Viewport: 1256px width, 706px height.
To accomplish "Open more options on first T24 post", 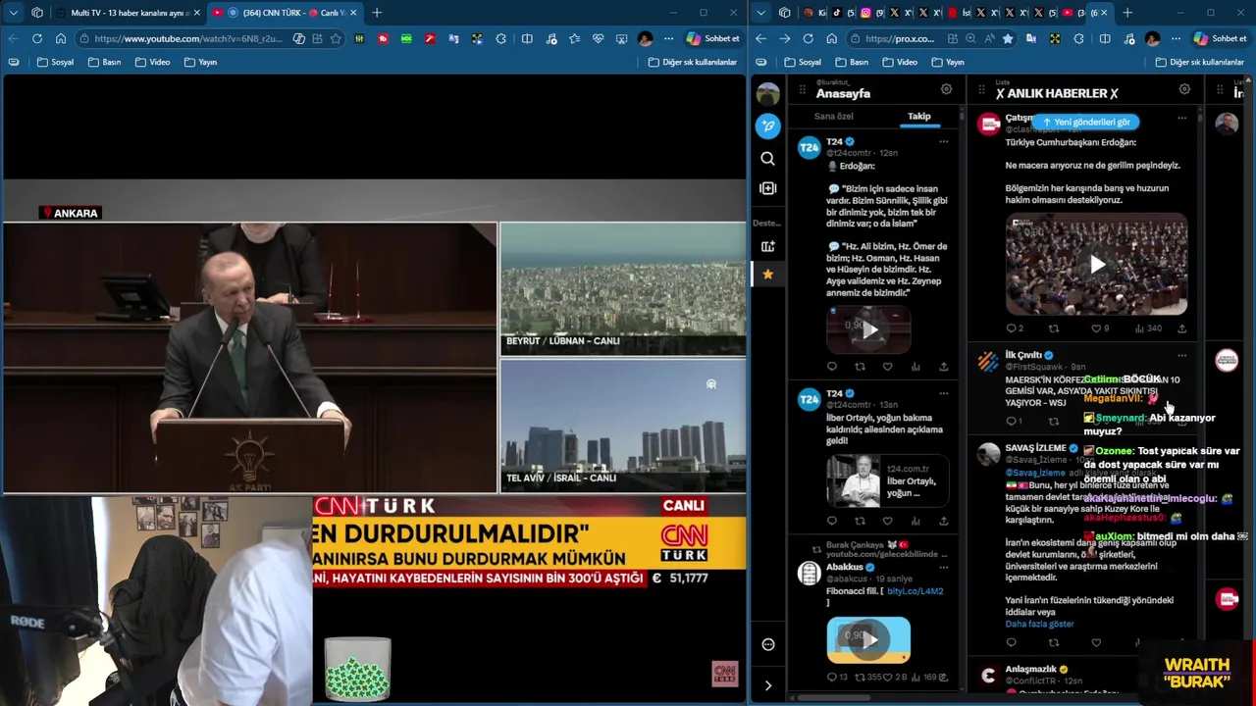I will (944, 141).
